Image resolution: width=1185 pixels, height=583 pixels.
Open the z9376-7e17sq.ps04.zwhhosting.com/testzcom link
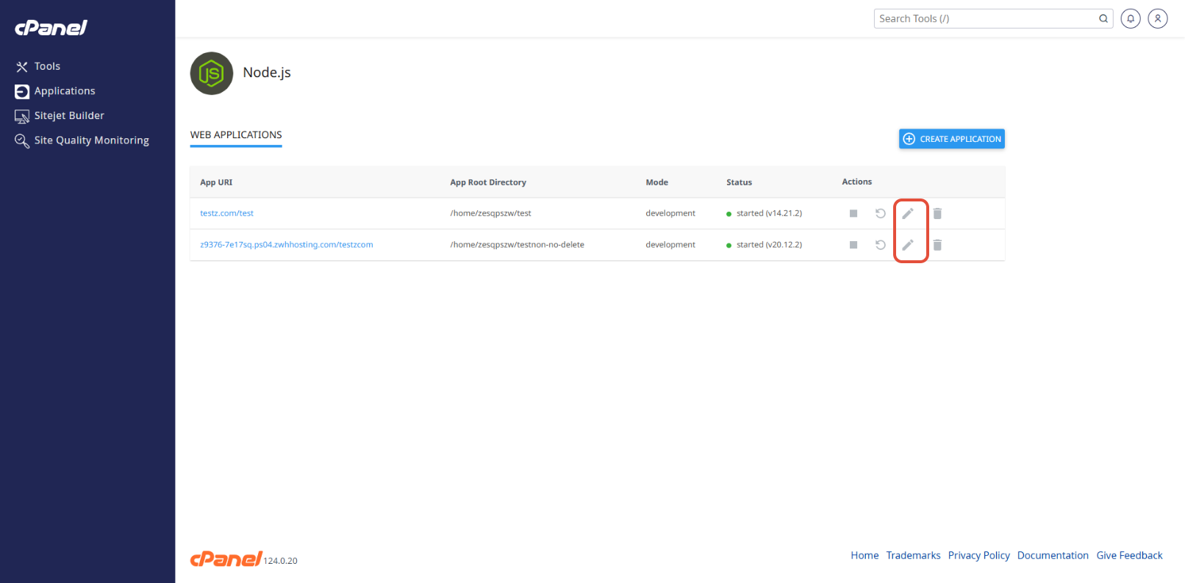(x=287, y=245)
